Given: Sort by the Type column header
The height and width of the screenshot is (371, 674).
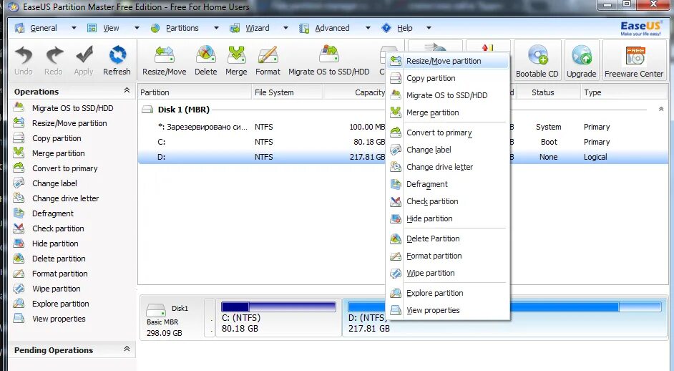Looking at the screenshot, I should point(622,92).
